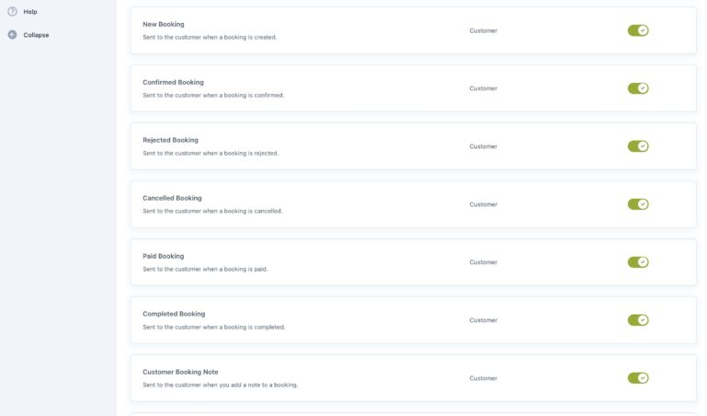Click the Paid Booking email title
This screenshot has width=707, height=416.
click(x=164, y=256)
